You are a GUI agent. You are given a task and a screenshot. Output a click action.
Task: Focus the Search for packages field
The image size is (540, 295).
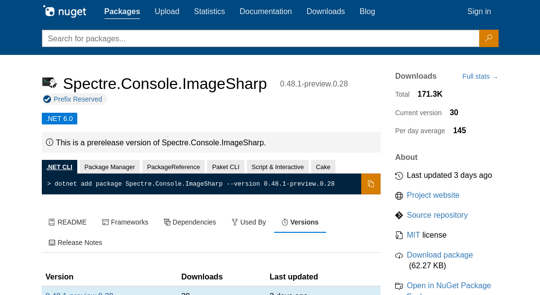(260, 38)
